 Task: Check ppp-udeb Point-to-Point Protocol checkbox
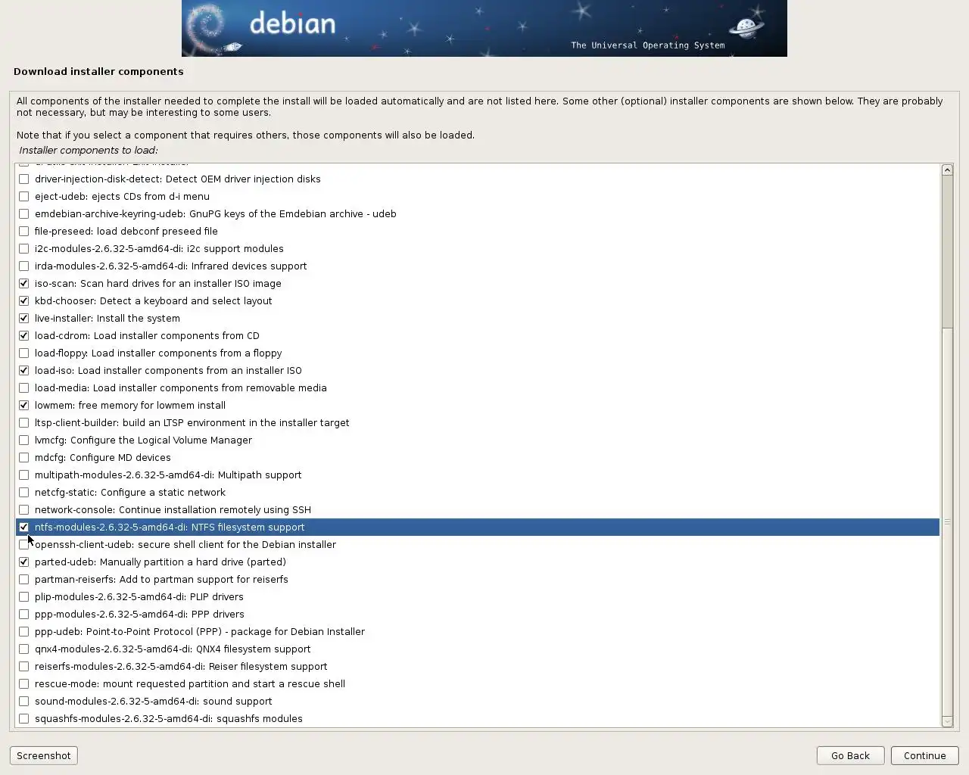[24, 632]
